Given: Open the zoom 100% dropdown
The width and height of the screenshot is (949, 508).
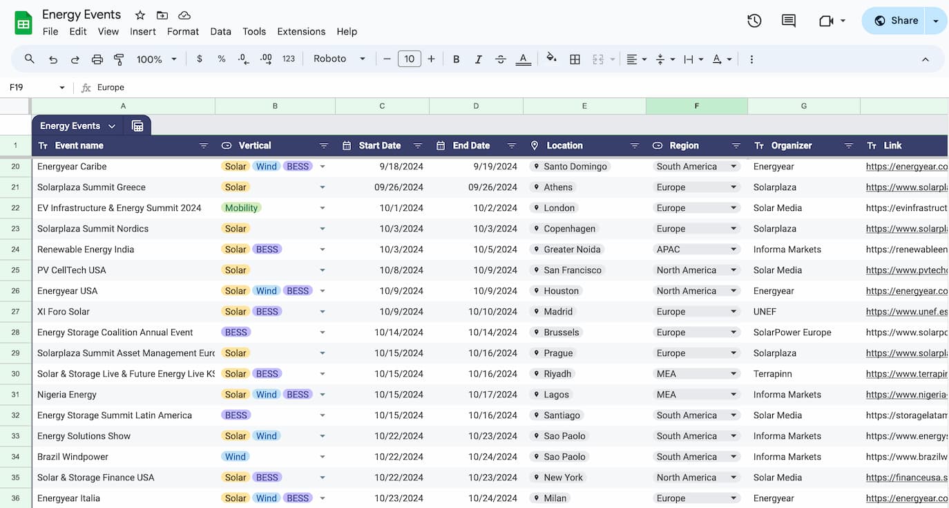Looking at the screenshot, I should (x=157, y=59).
